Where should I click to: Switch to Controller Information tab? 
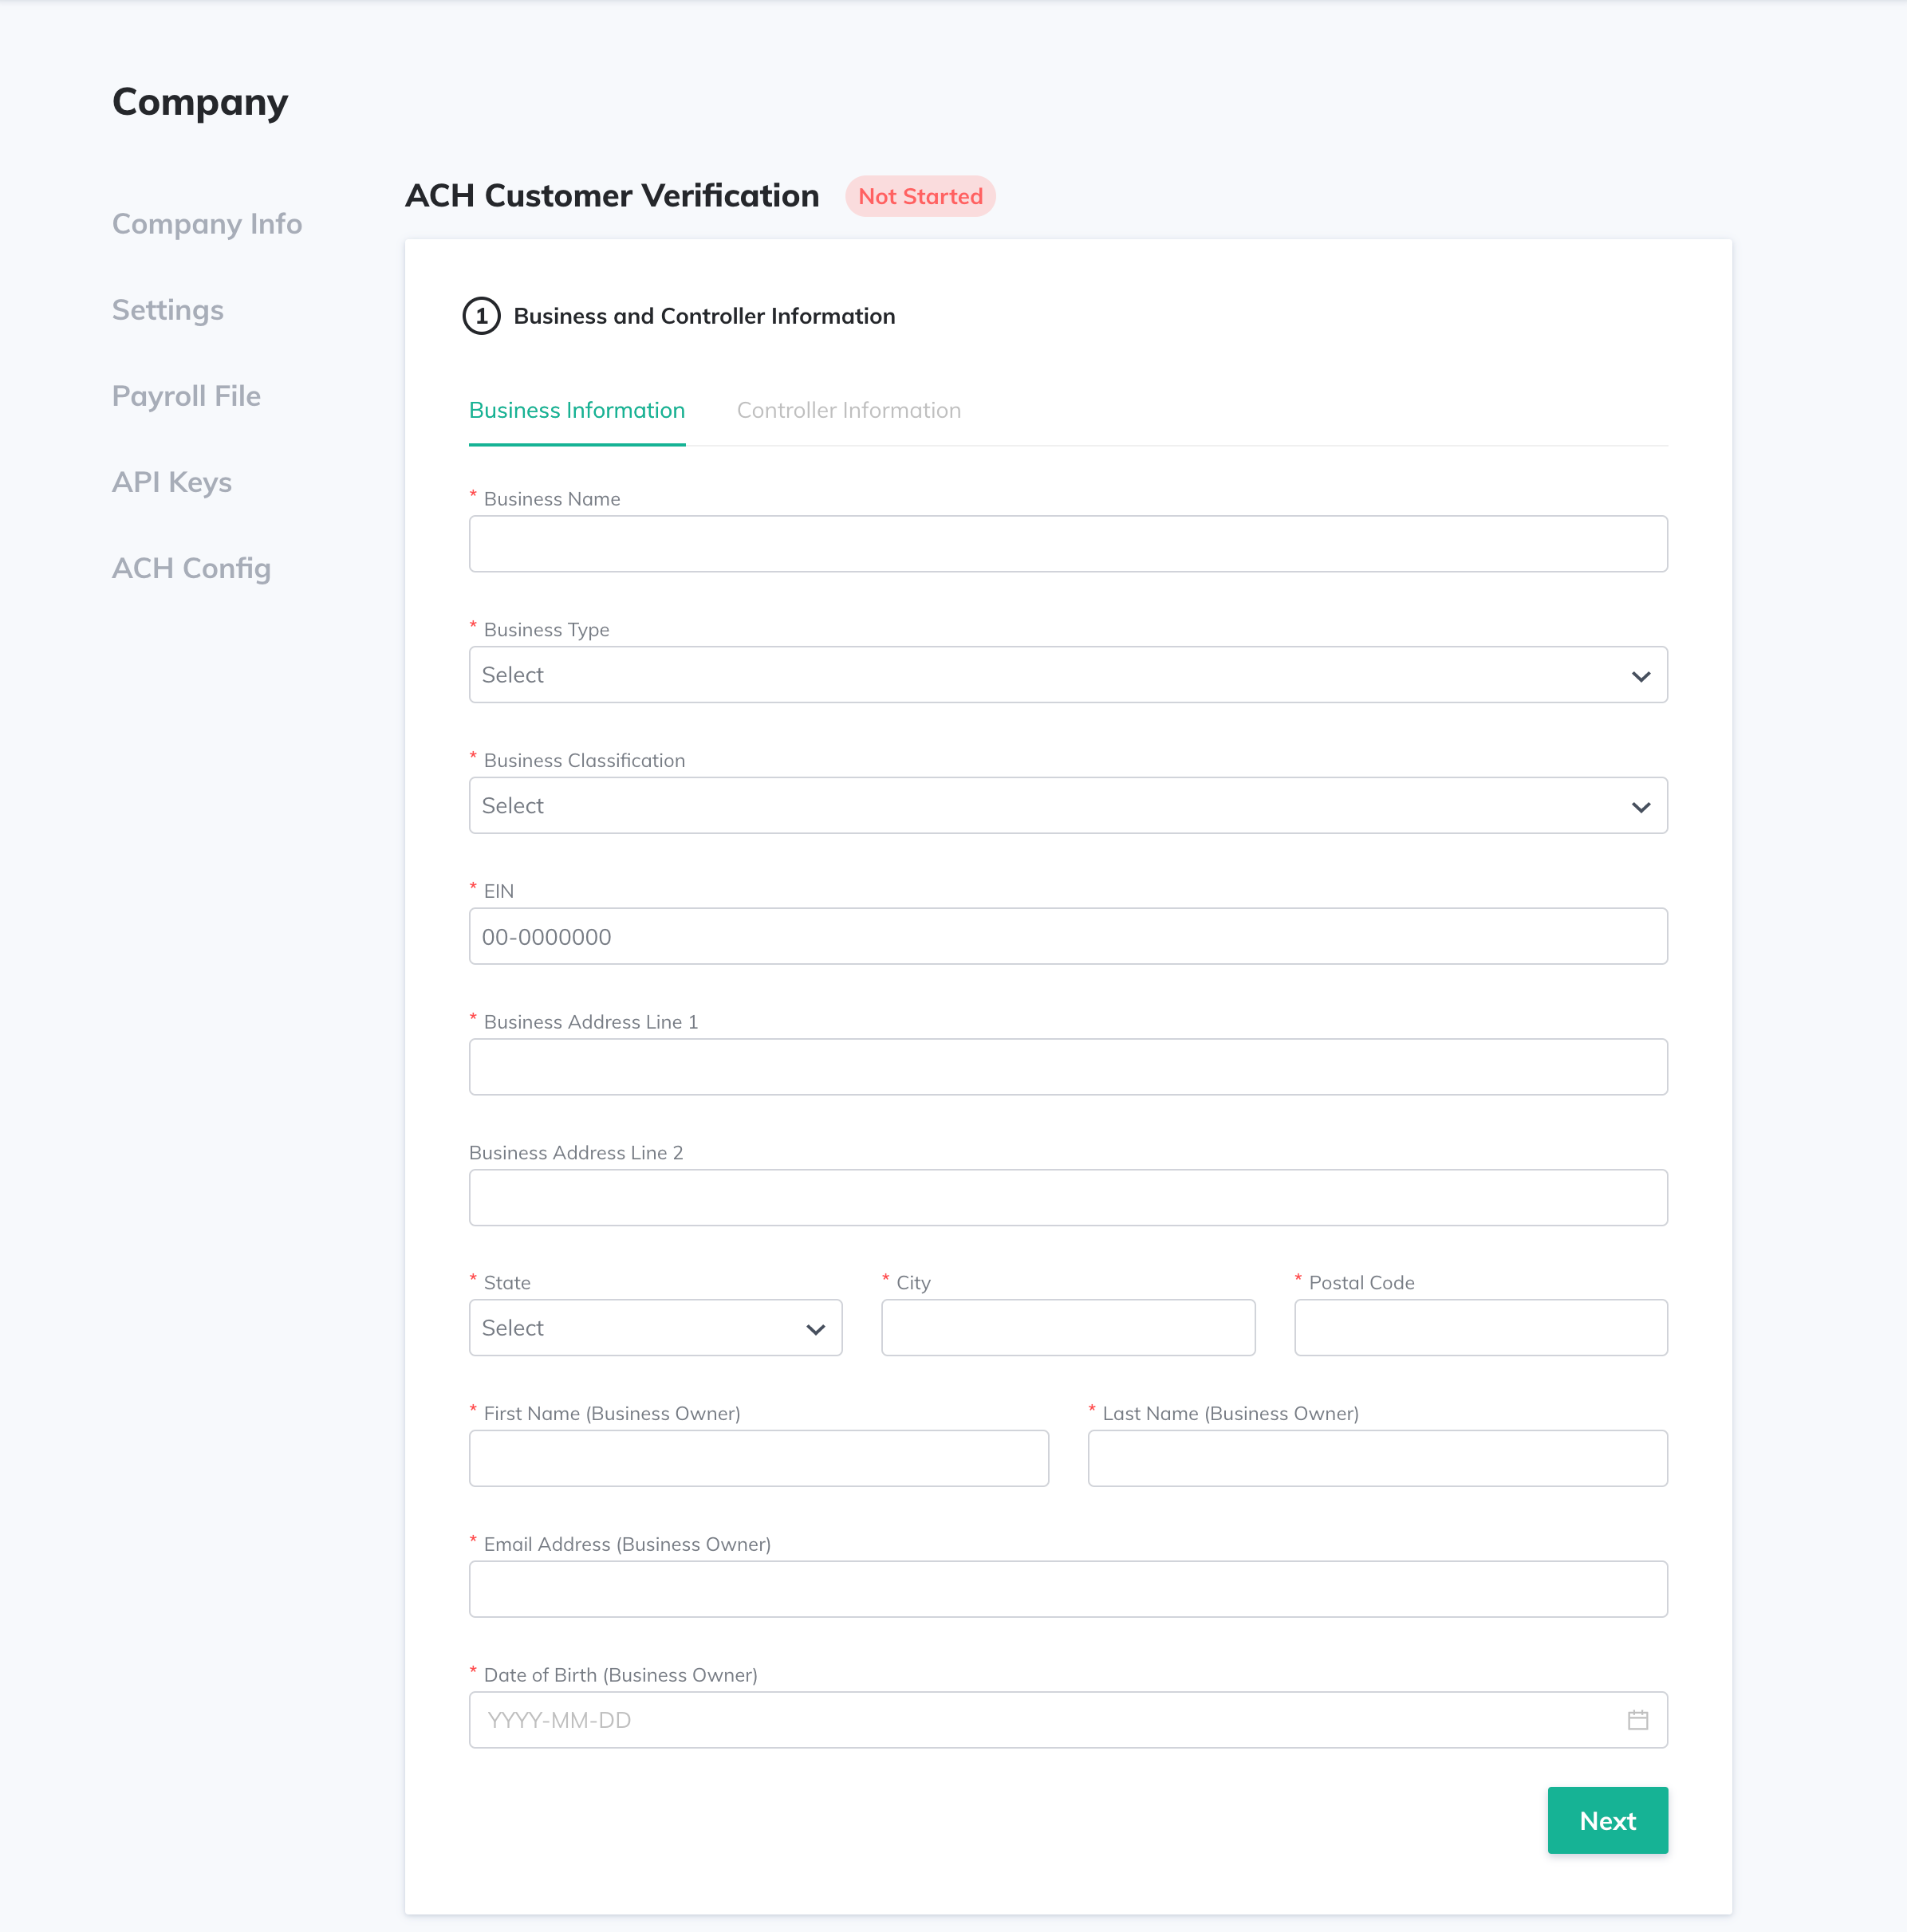point(849,410)
